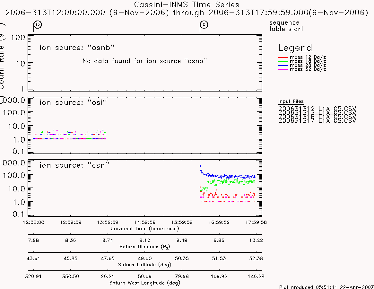Click the 'mass 32 Da/z' legend label
Viewport: 374px width, 289px height.
308,69
